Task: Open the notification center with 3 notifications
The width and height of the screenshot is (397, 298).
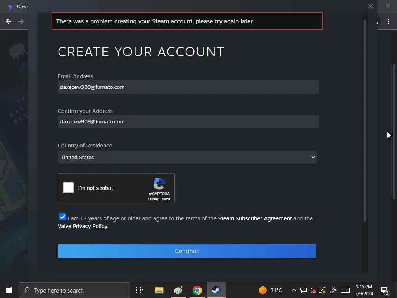Action: [x=385, y=290]
